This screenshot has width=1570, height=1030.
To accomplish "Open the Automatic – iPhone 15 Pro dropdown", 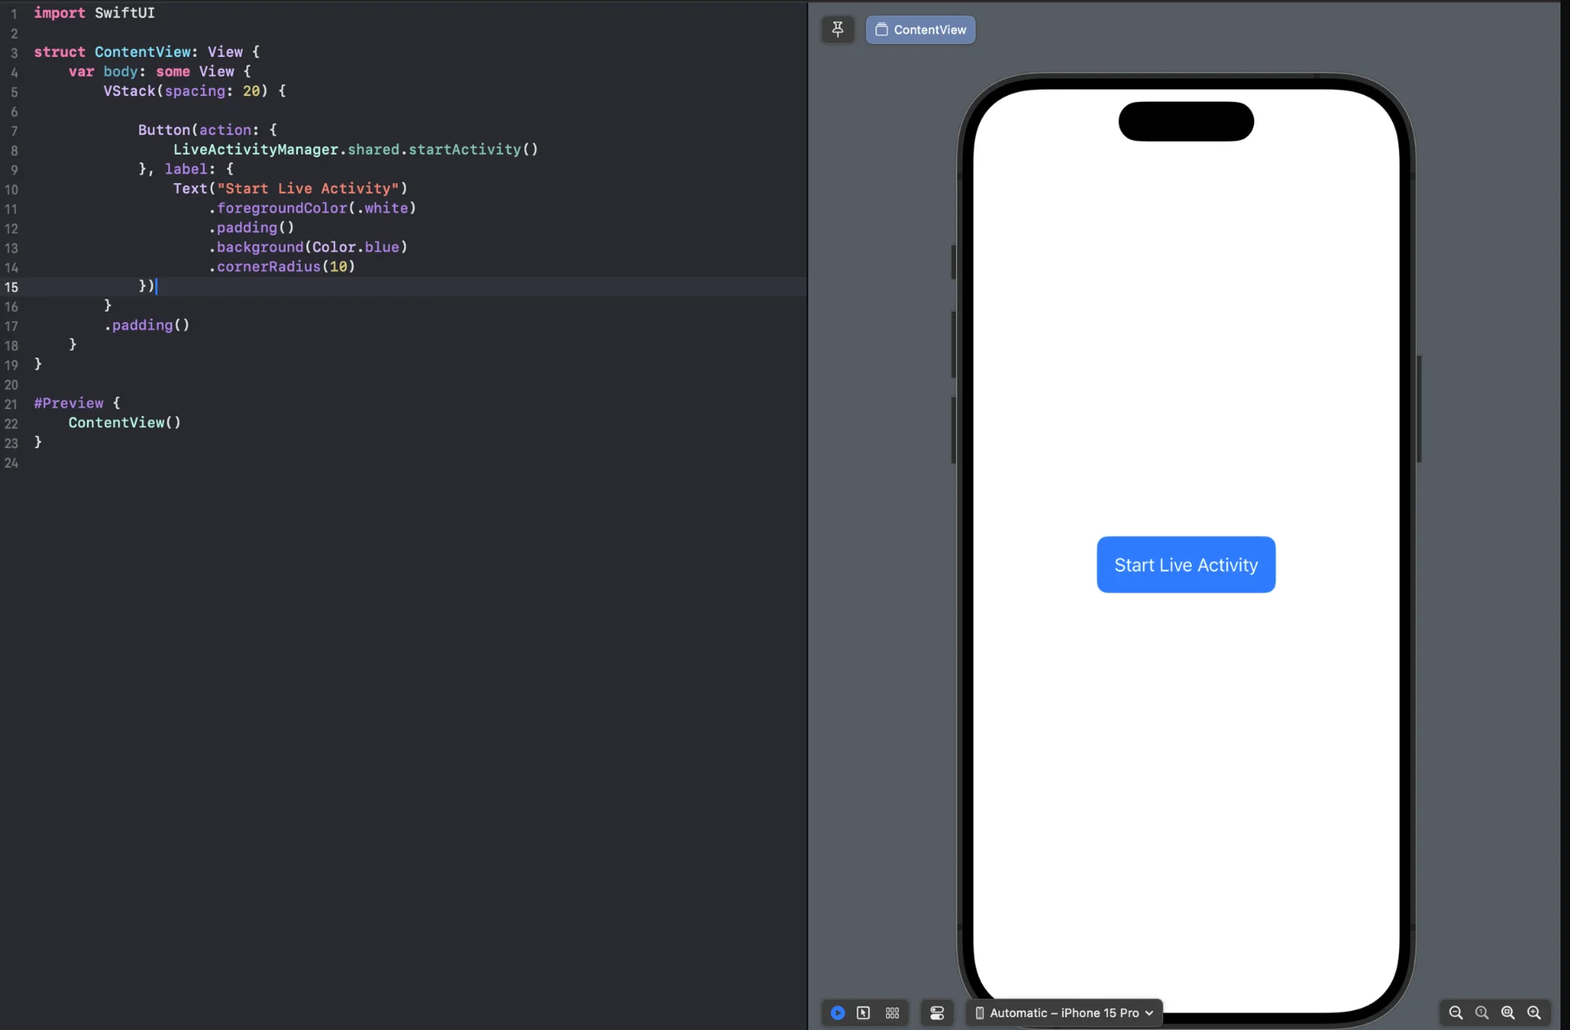I will 1064,1013.
